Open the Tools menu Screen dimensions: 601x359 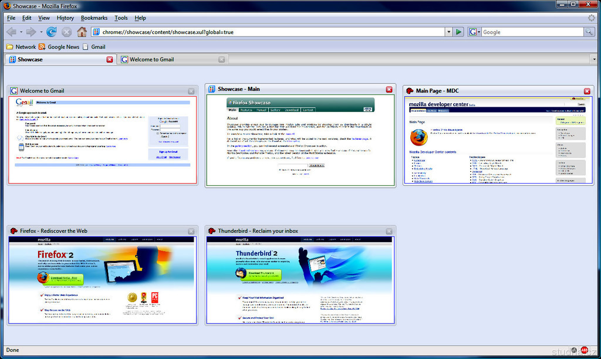tap(121, 18)
